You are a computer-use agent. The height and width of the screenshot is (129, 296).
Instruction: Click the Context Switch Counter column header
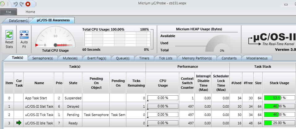(x=187, y=83)
